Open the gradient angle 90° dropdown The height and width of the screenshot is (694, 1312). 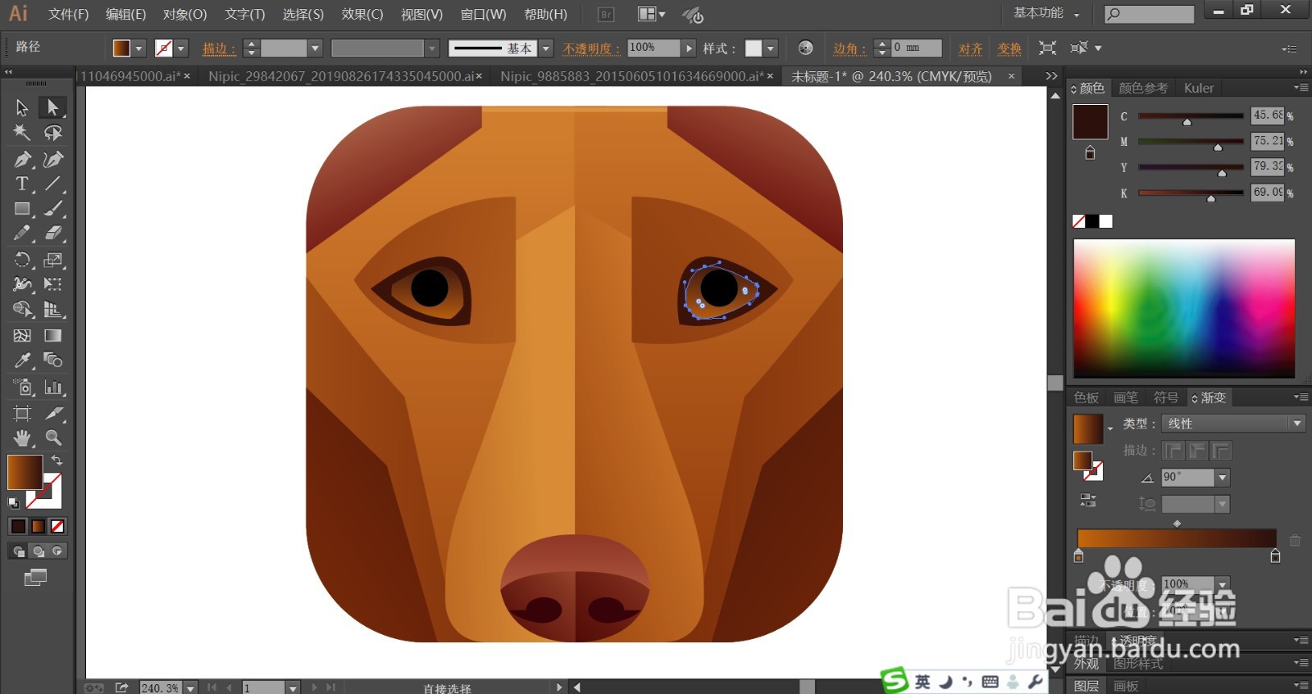coord(1223,477)
